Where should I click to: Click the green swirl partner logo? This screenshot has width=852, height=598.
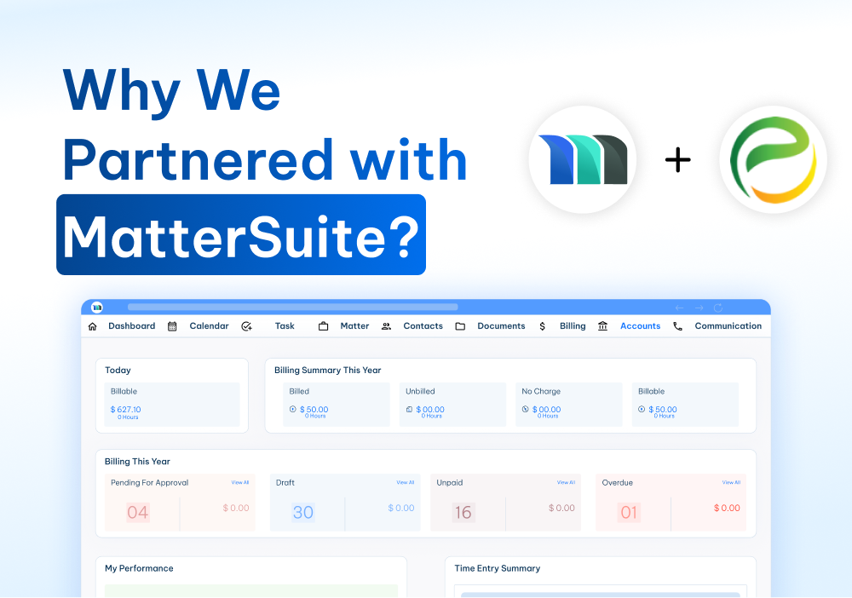coord(773,159)
